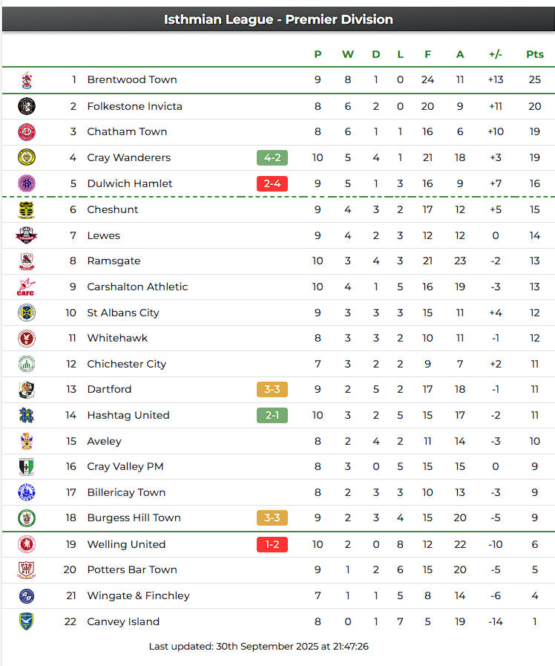555x666 pixels.
Task: Click the Dartford club badge
Action: [27, 389]
